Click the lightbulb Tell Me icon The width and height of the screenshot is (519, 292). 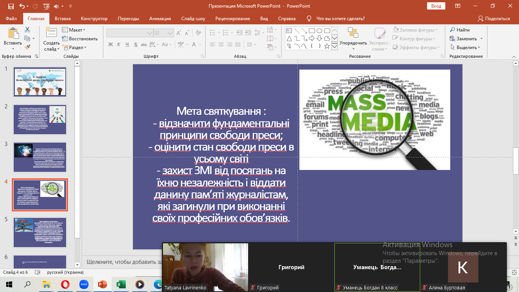click(309, 19)
